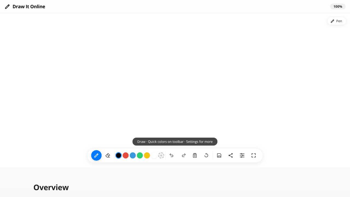Redo the last undone stroke

[x=183, y=155]
